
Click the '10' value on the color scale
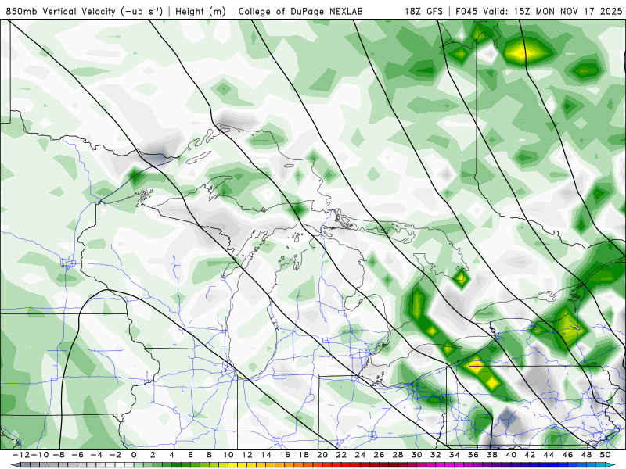228,455
